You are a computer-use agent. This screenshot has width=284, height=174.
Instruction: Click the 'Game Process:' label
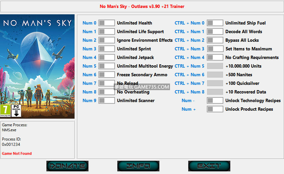coord(15,125)
